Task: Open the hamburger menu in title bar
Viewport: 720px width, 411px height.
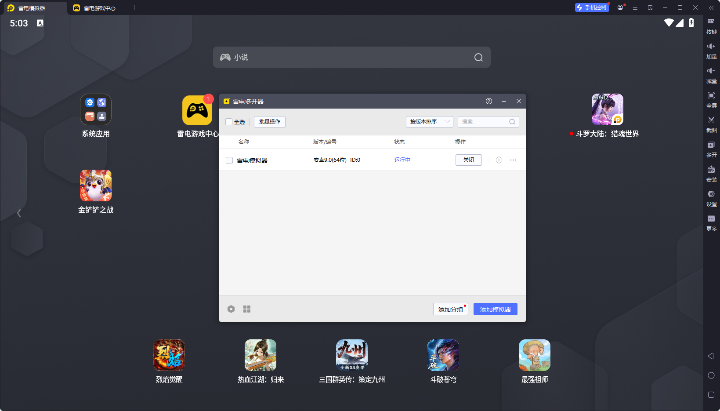Action: pyautogui.click(x=635, y=7)
